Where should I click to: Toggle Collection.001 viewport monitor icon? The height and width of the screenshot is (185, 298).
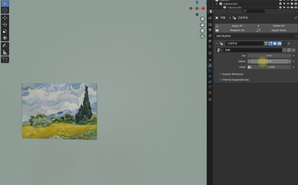click(292, 4)
